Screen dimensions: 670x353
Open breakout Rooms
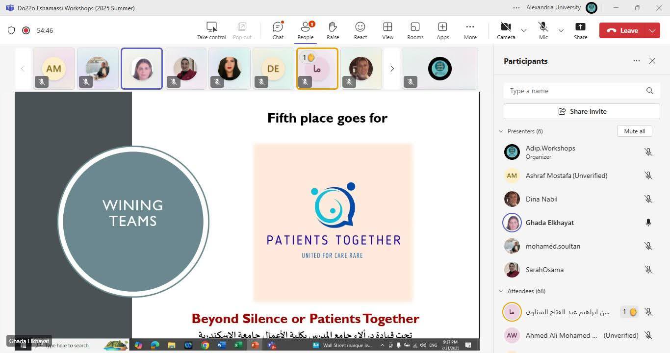click(x=415, y=30)
